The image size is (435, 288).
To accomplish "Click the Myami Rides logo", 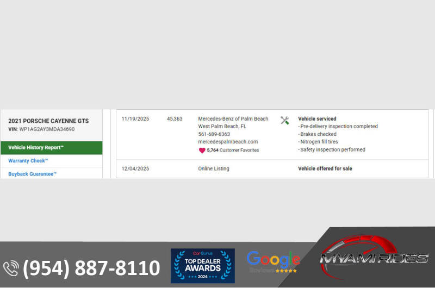I will pos(374,258).
